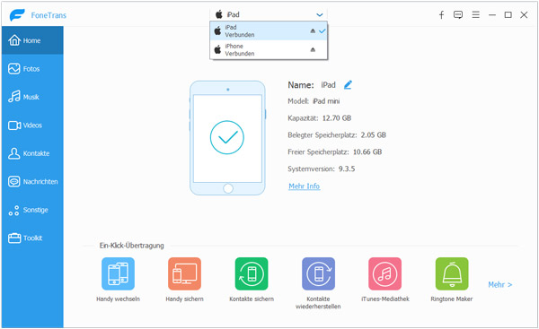
Task: Eject the iPad using its eject icon
Action: (x=313, y=30)
